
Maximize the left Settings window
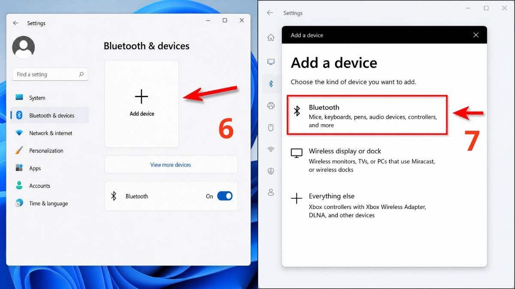tap(224, 20)
